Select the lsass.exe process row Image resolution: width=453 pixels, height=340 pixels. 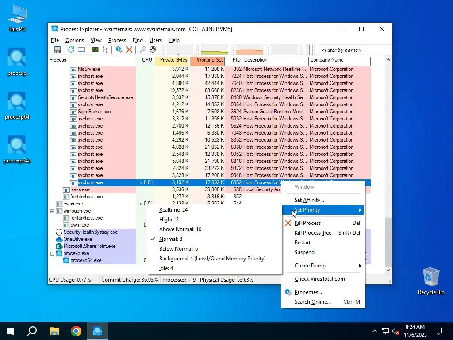coord(209,189)
